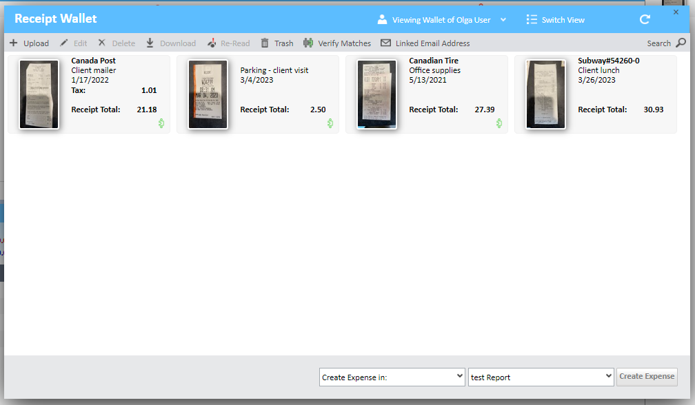Screen dimensions: 695x405
Task: Click the Verify Matches binoculars icon
Action: pyautogui.click(x=308, y=43)
